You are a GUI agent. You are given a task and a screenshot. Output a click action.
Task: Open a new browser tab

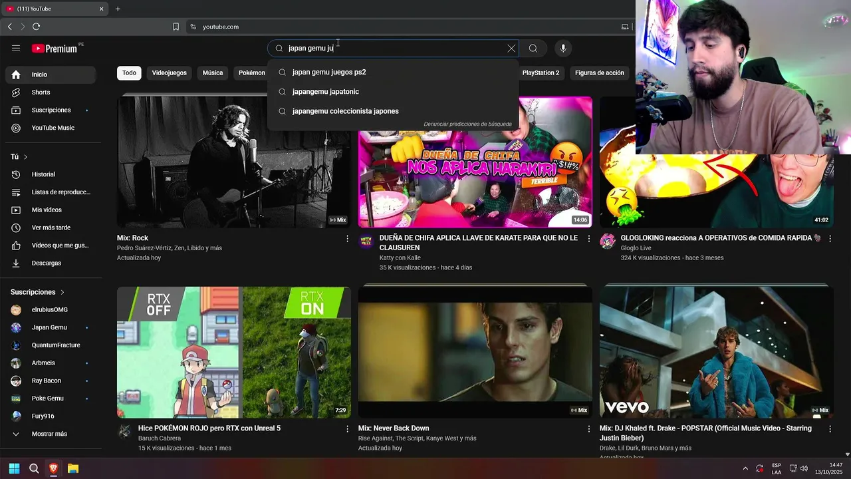(118, 9)
